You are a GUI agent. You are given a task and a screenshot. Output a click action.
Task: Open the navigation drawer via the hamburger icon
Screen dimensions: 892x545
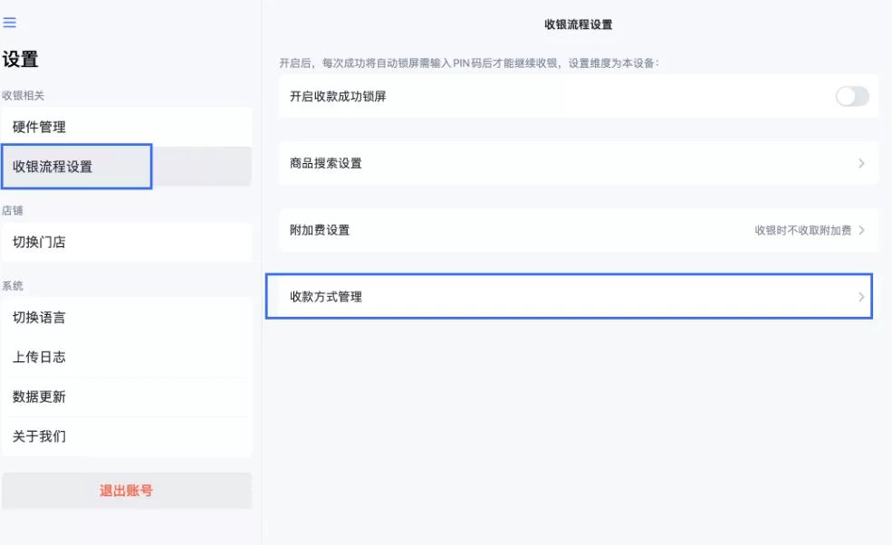click(x=10, y=24)
